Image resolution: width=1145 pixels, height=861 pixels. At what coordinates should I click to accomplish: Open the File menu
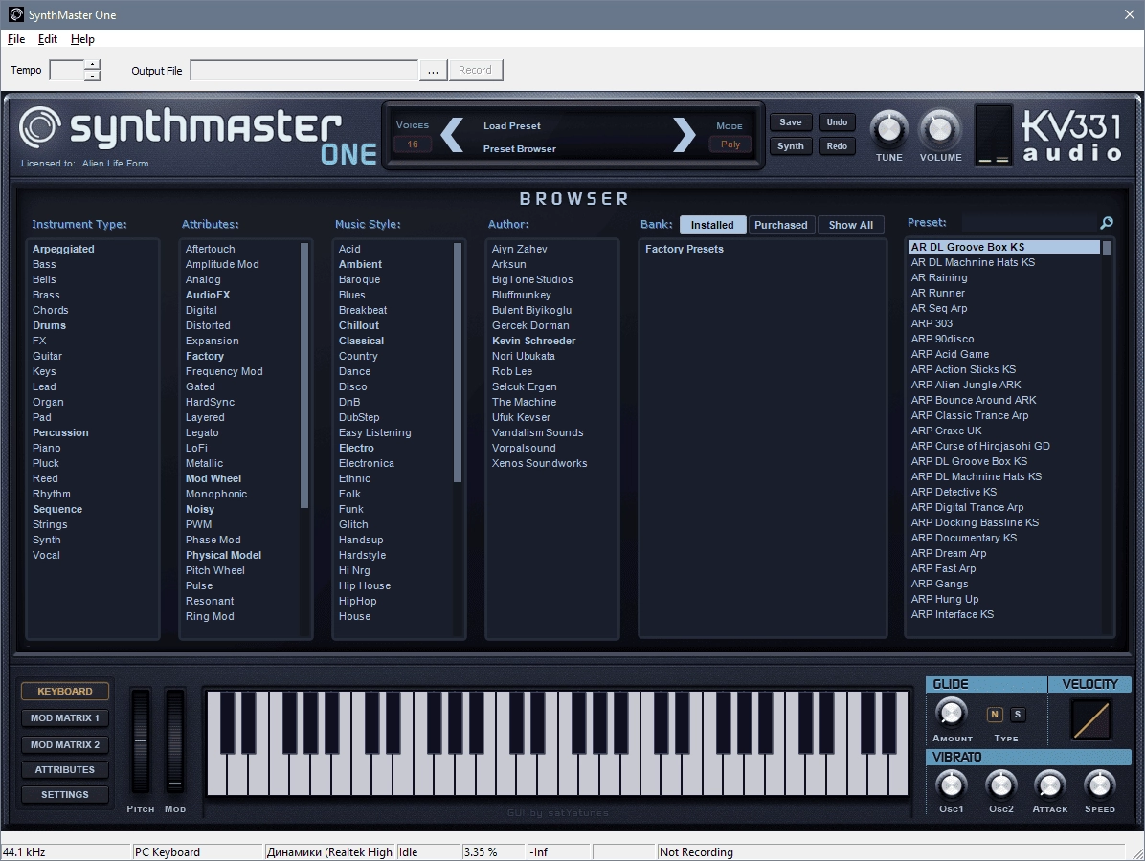coord(16,38)
